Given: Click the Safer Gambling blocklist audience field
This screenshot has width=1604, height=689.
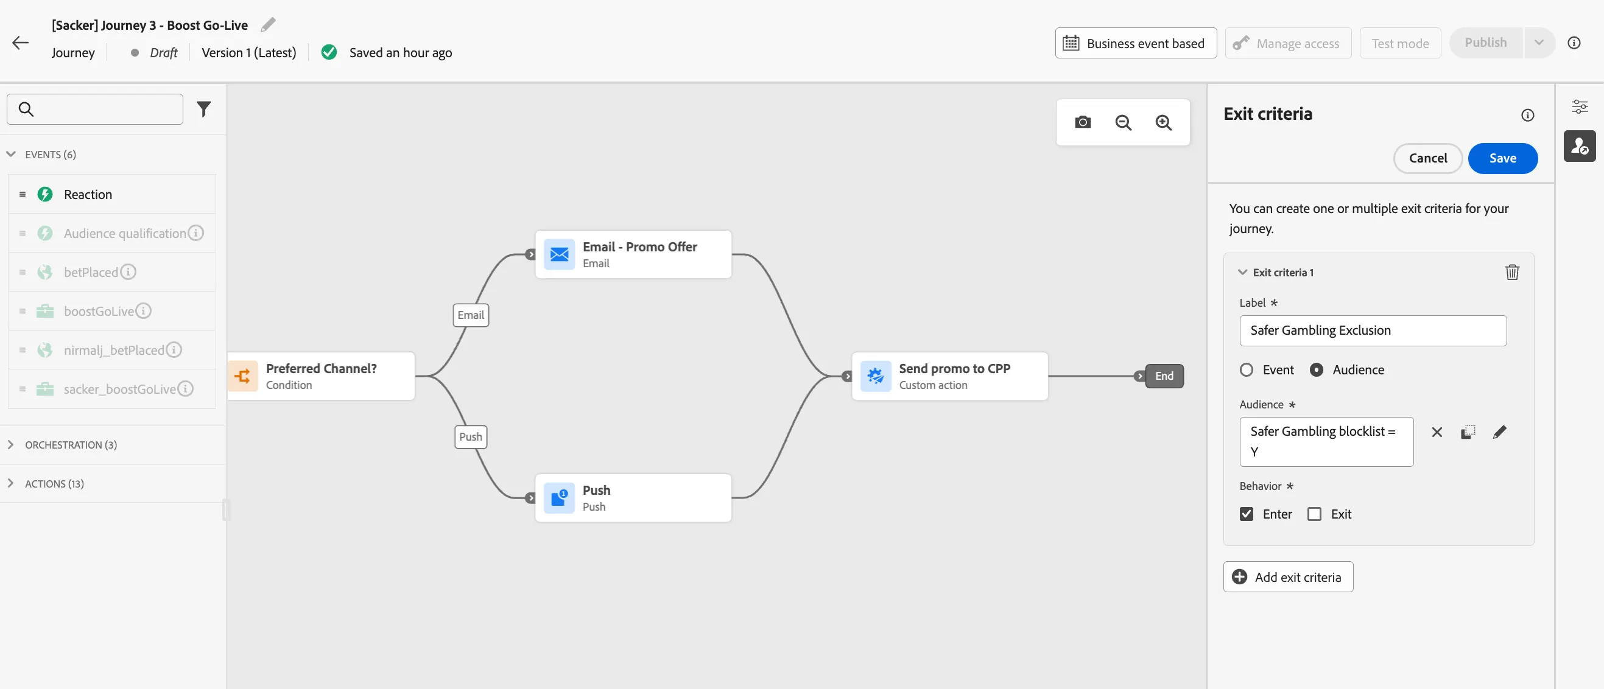Looking at the screenshot, I should pyautogui.click(x=1326, y=441).
